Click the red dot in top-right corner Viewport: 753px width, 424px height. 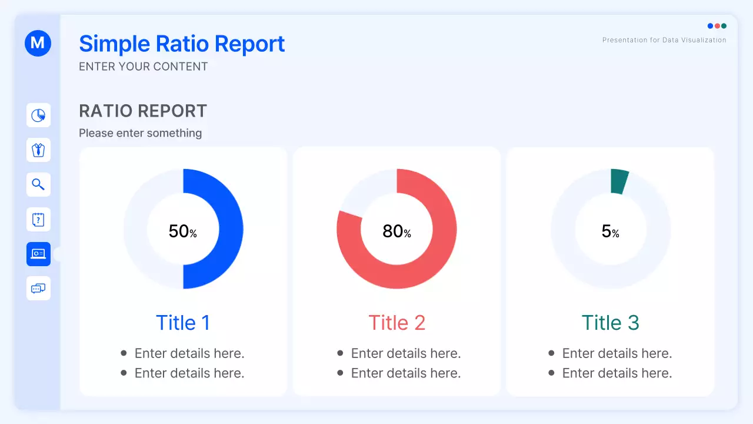[717, 26]
